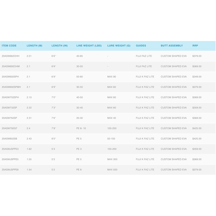
Task: Click the BUTT ASSEMBLY column header
Action: tap(172, 46)
